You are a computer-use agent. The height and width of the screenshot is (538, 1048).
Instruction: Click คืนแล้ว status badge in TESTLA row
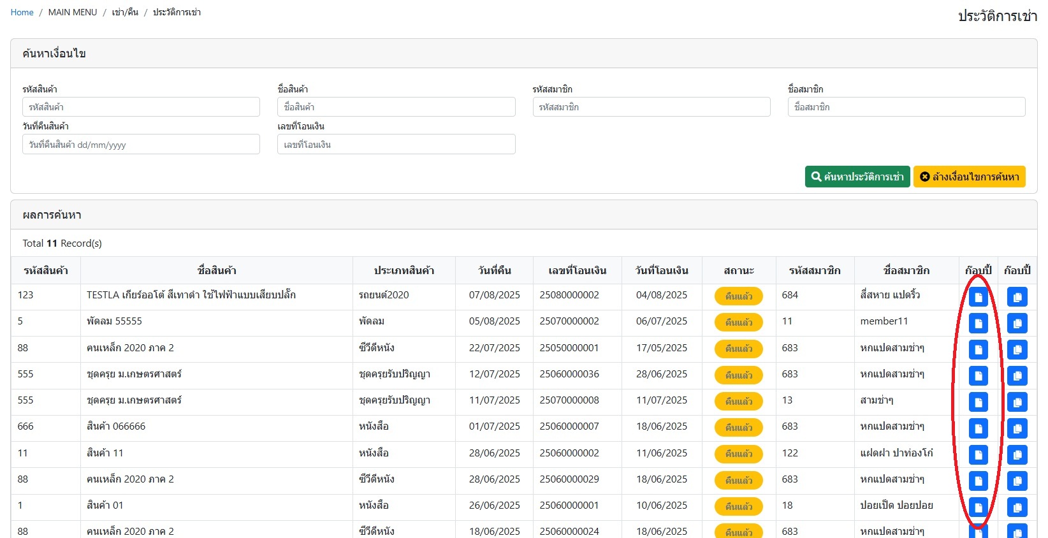738,296
